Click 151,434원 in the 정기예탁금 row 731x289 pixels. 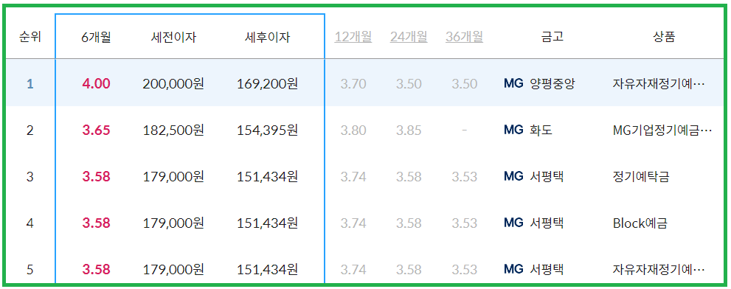[x=267, y=177]
